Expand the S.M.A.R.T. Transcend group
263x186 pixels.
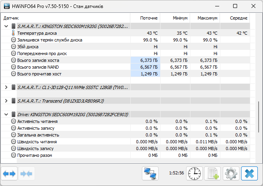point(6,101)
